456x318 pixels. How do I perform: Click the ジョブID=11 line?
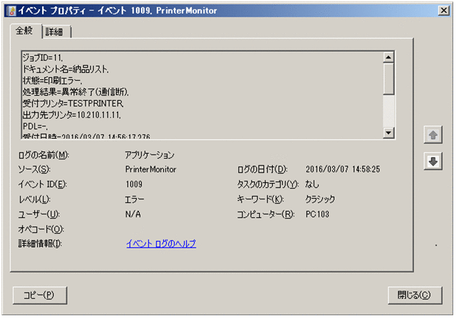click(x=42, y=58)
